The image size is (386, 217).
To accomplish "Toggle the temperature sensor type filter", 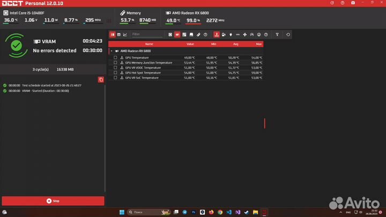I will pos(217,35).
